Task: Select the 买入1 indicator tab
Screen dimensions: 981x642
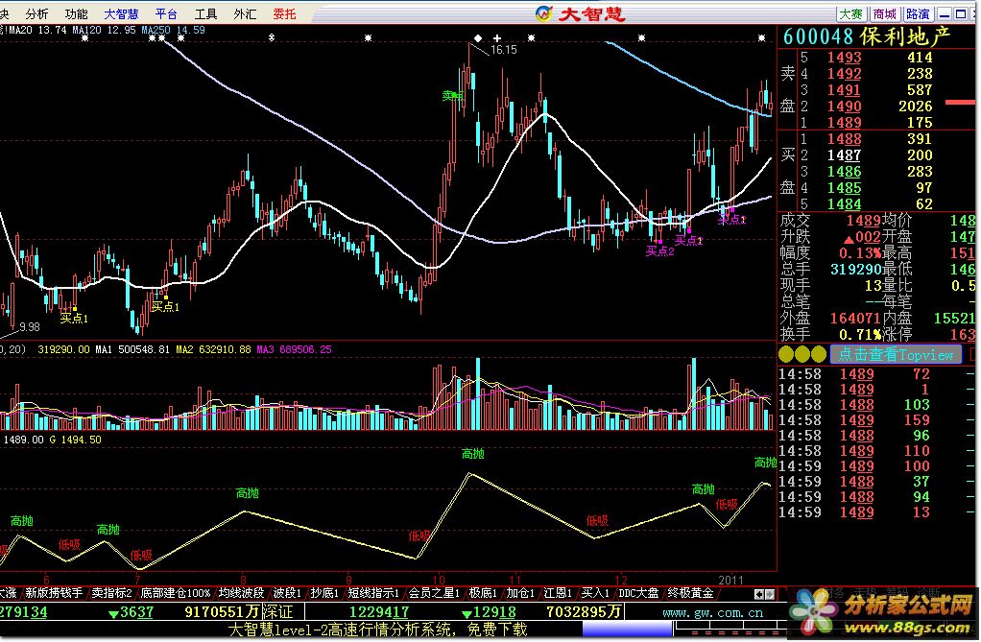Action: 595,592
